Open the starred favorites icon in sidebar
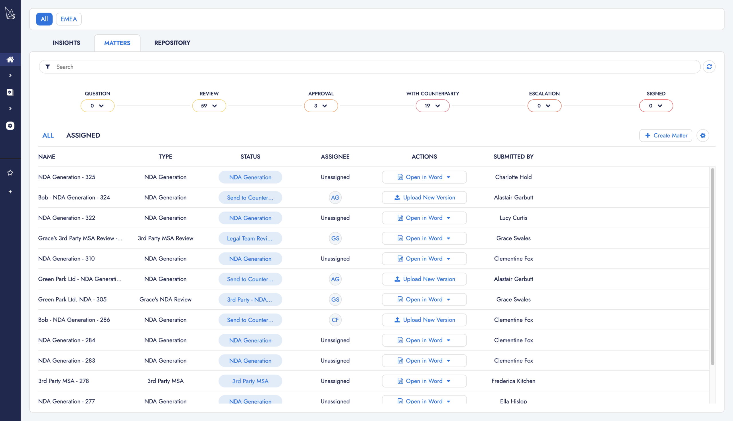Screen dimensions: 733x421 coord(10,173)
